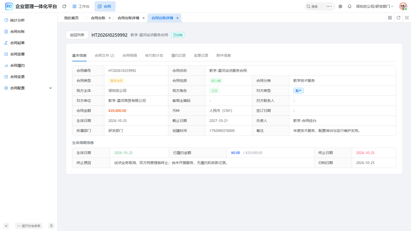Click the platform logo icon
411x231 pixels.
point(9,6)
